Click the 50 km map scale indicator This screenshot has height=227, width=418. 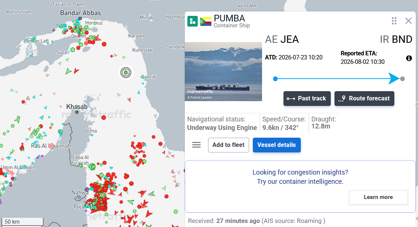[x=23, y=222]
